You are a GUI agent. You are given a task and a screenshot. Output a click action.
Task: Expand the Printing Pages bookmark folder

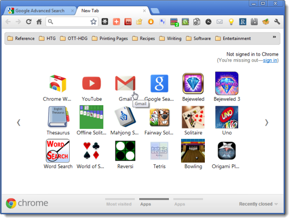110,38
